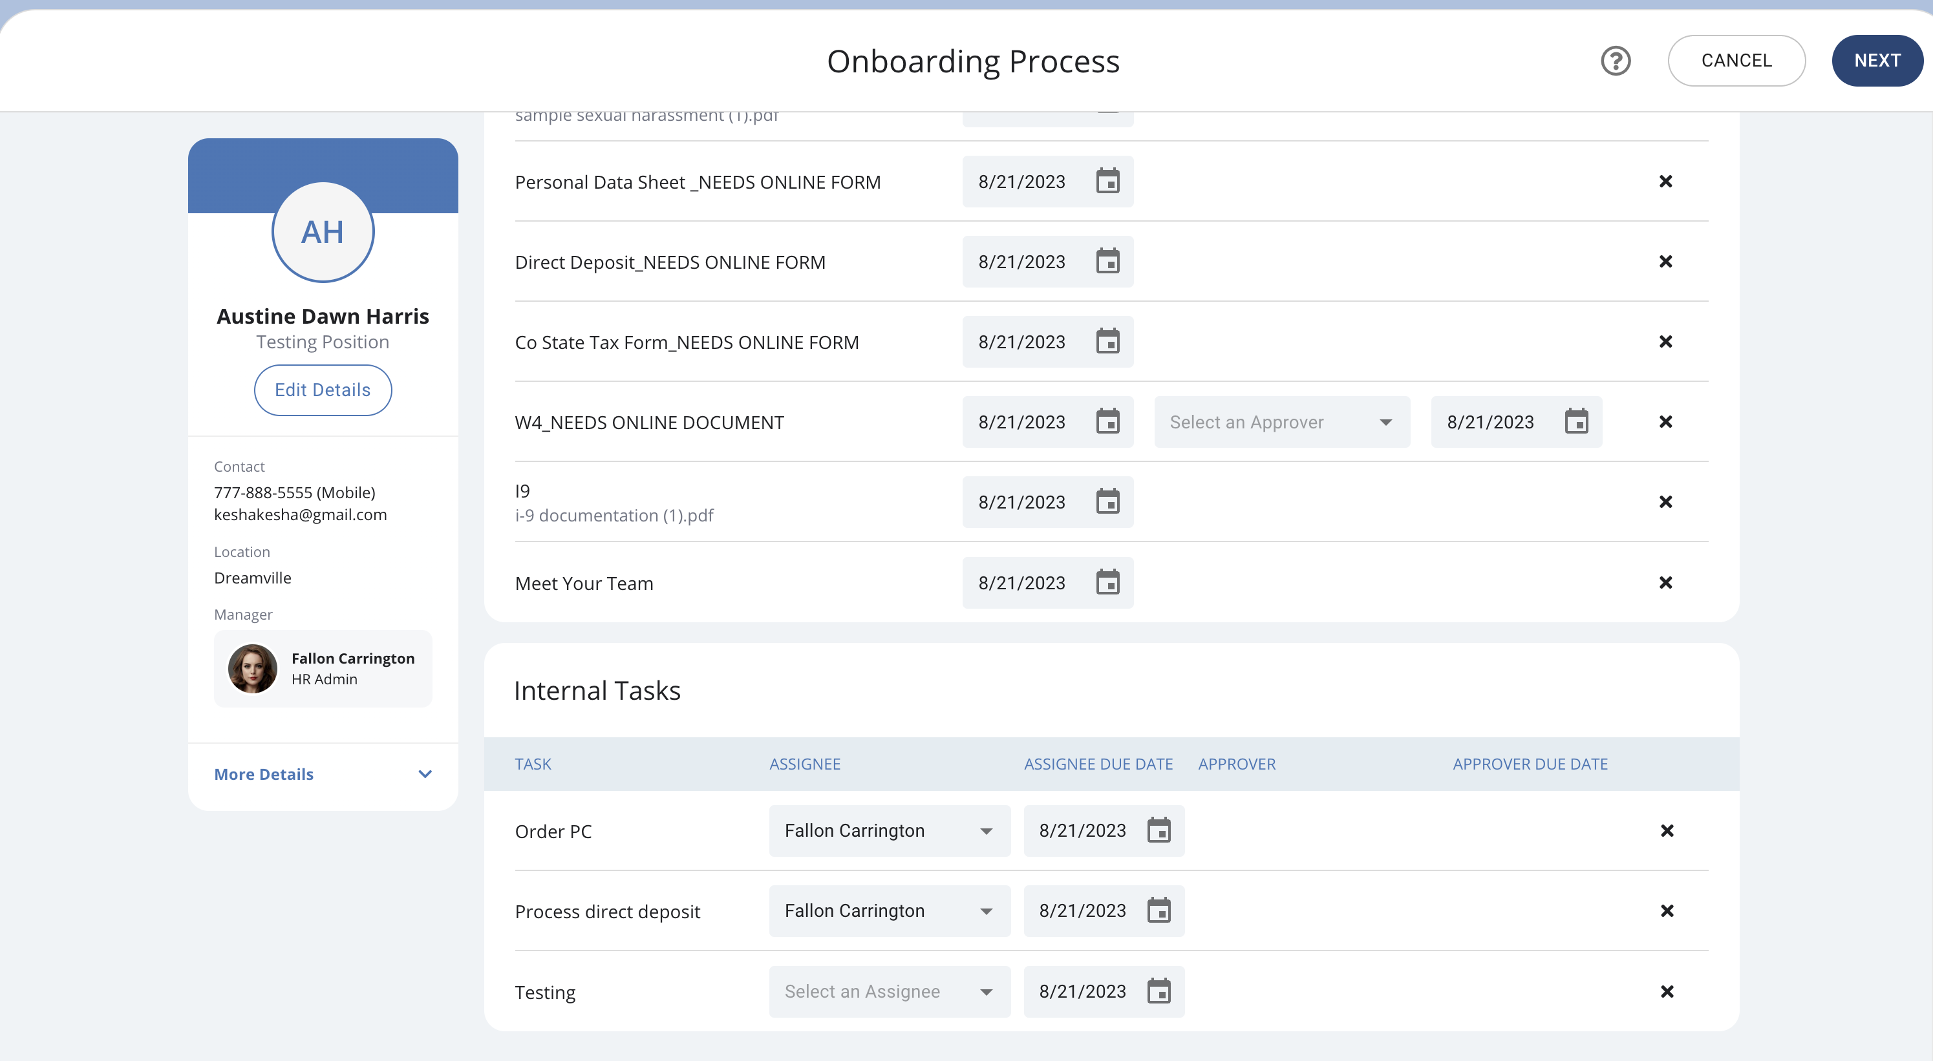This screenshot has width=1933, height=1061.
Task: Open assignee calendar for W4 document row
Action: pos(1107,421)
